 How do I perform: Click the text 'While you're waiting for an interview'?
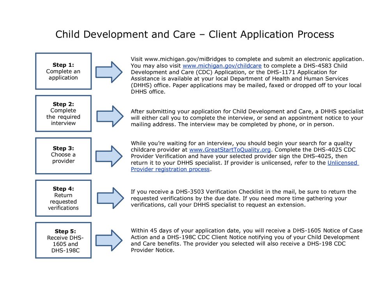(182, 143)
